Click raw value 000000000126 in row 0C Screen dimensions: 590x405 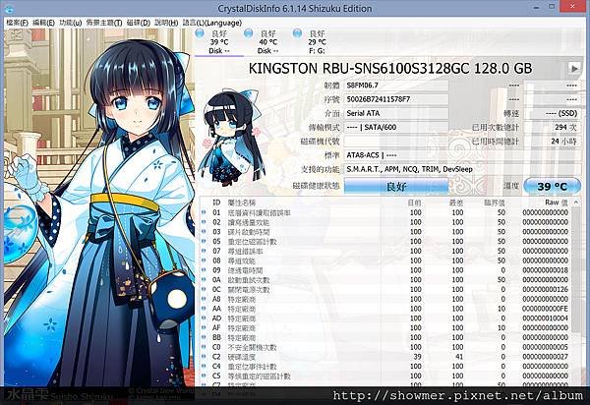(x=545, y=289)
